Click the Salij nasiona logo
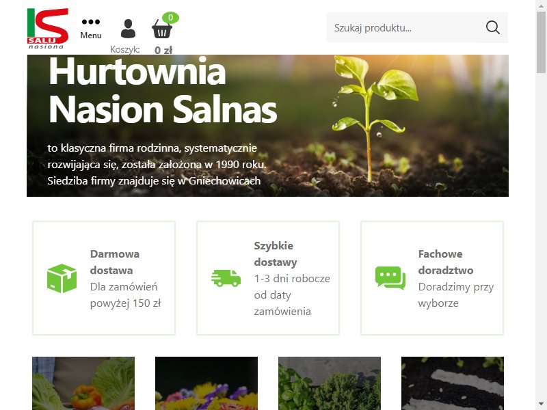 (x=48, y=29)
